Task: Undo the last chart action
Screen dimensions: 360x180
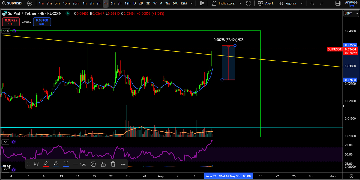Action: click(312, 4)
